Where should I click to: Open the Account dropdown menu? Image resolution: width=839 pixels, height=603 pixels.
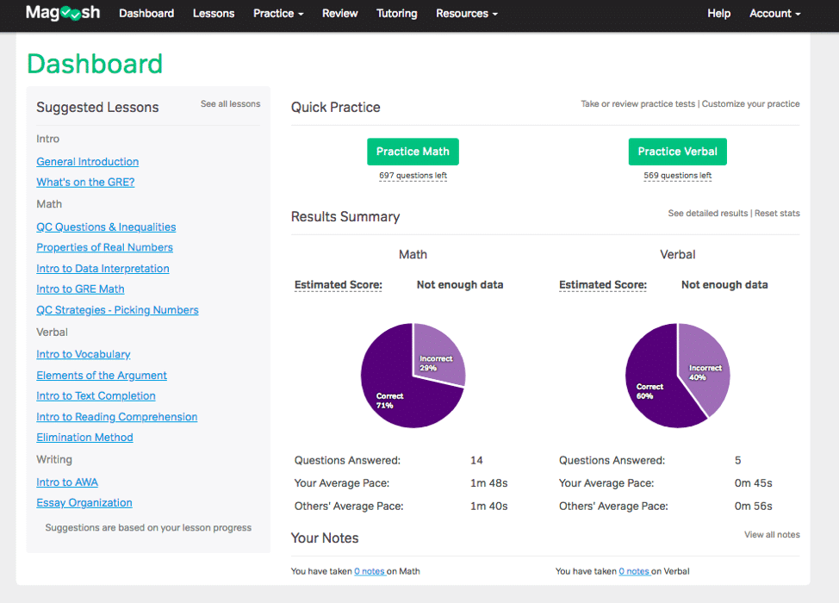point(774,14)
